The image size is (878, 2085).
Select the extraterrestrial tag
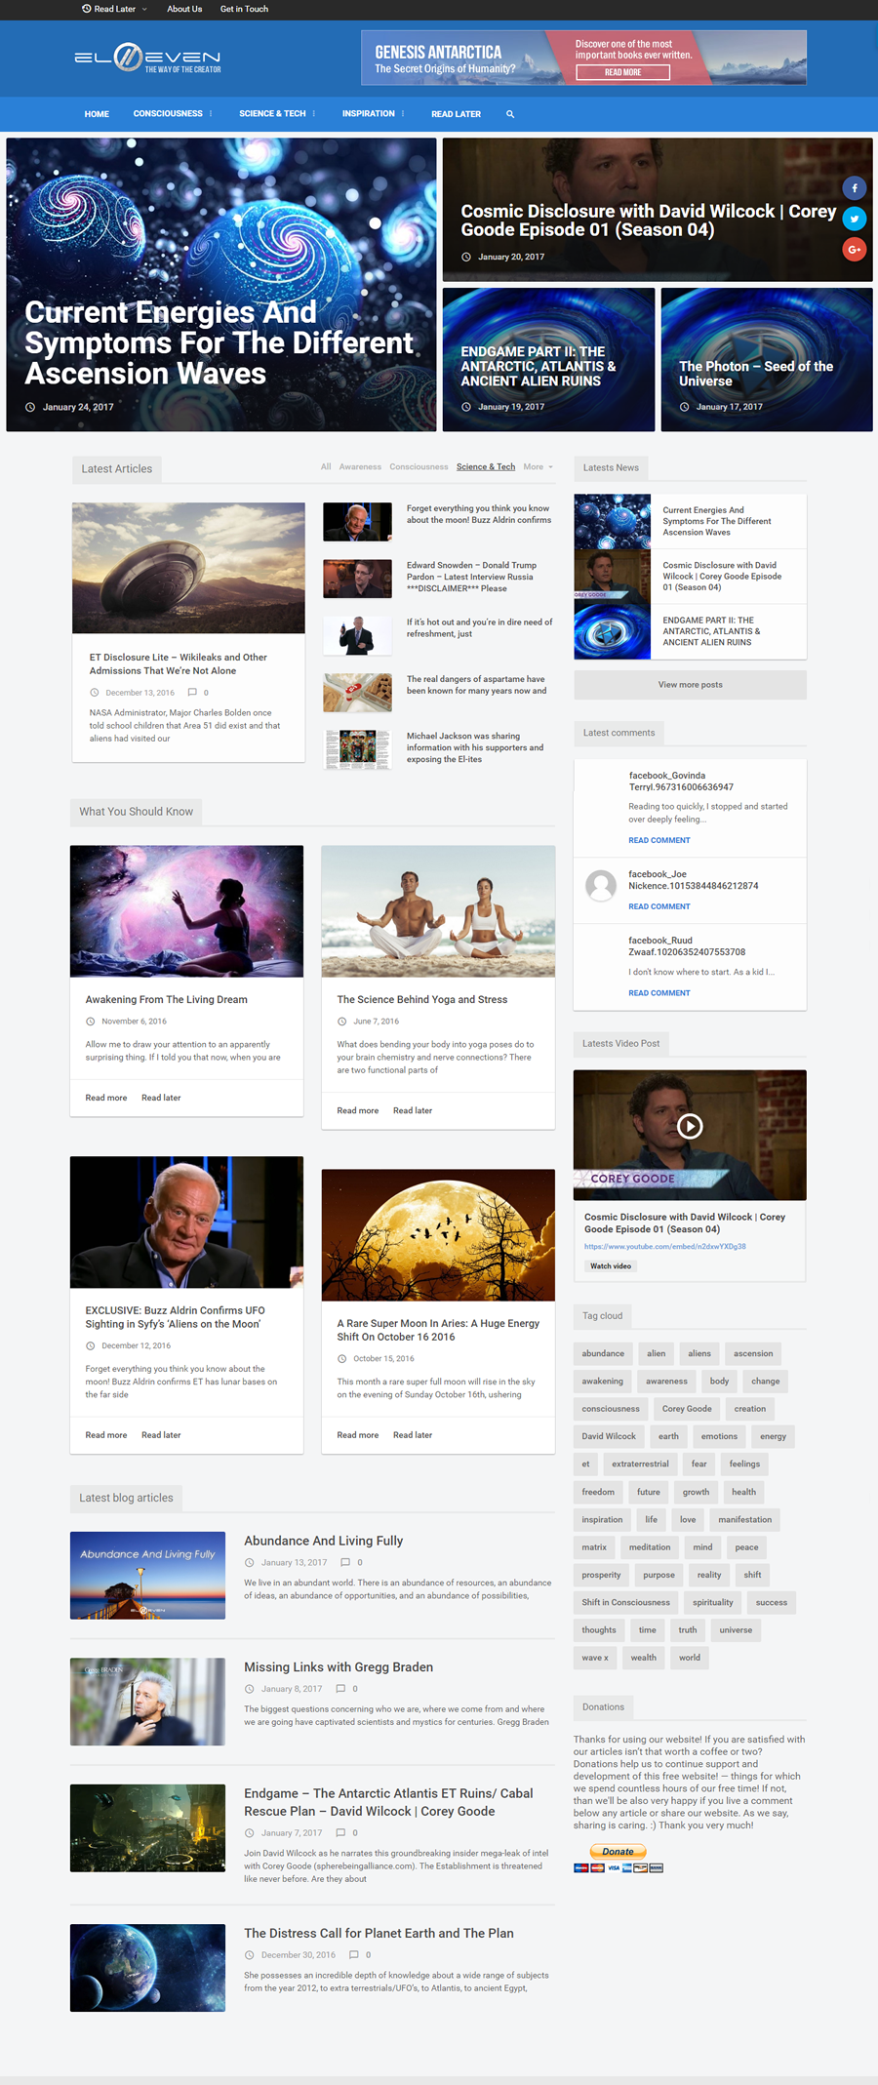pos(640,1464)
